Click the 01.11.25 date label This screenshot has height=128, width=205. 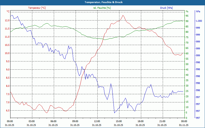point(184,125)
